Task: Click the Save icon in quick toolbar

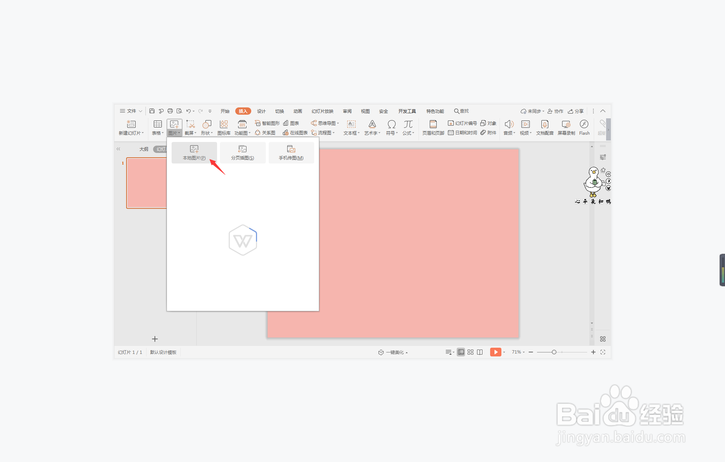Action: click(x=152, y=111)
